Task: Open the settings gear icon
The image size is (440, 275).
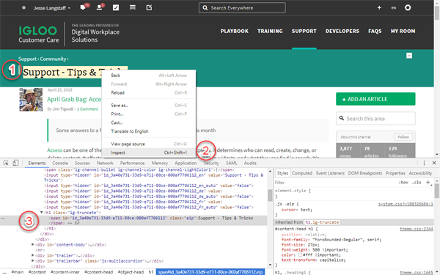Action: pyautogui.click(x=408, y=7)
